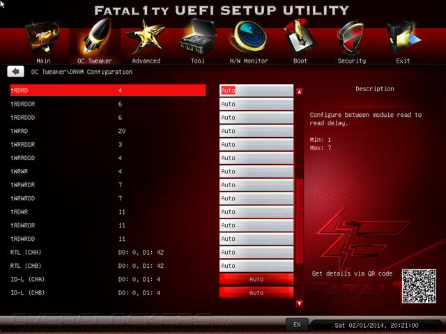This screenshot has height=334, width=446.
Task: Switch to the Main tab label
Action: coord(43,61)
